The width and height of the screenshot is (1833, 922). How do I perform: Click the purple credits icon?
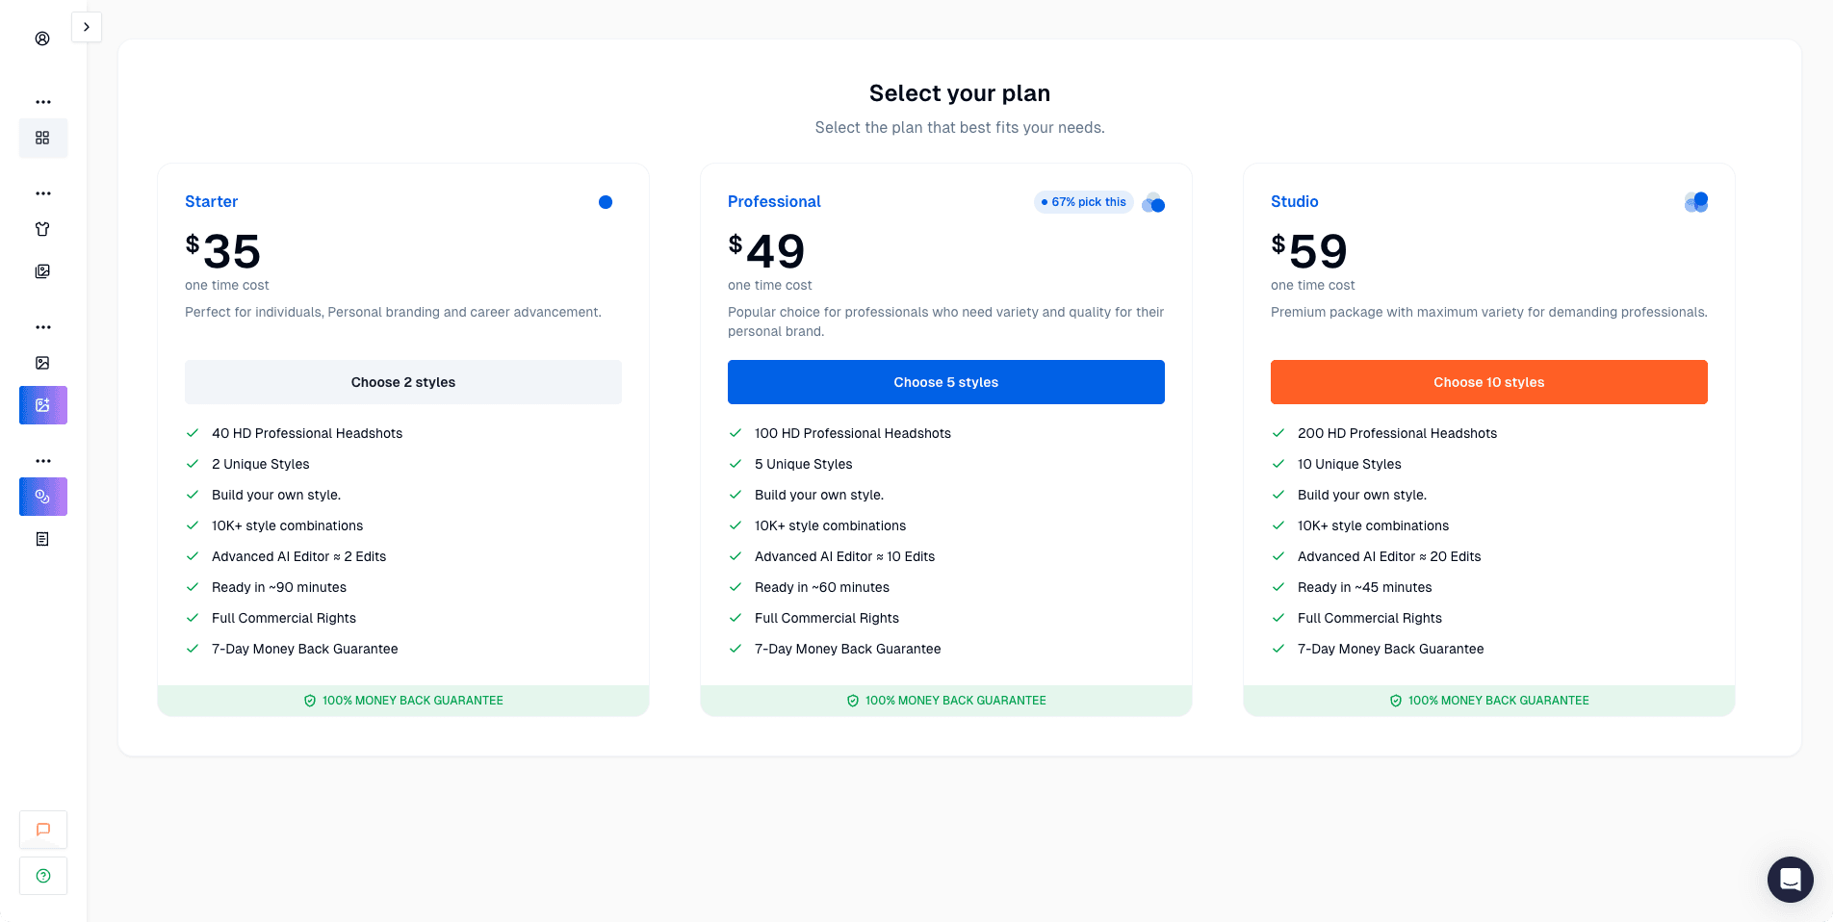pyautogui.click(x=42, y=497)
